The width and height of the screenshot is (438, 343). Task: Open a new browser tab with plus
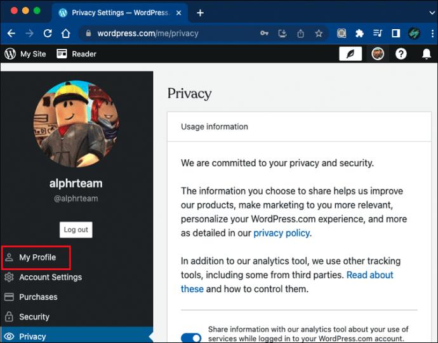click(x=200, y=13)
